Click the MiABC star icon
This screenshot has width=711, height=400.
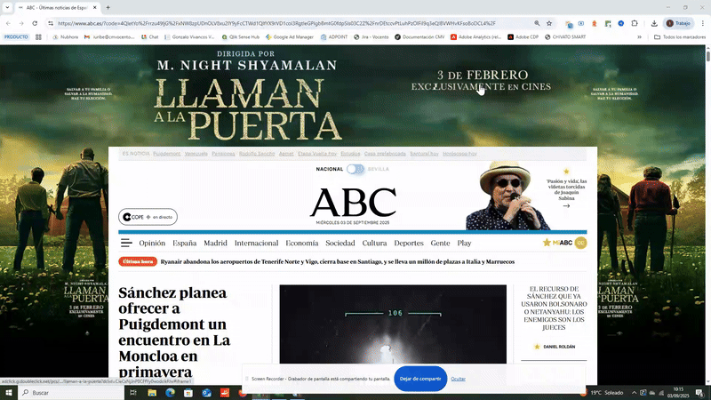click(547, 243)
